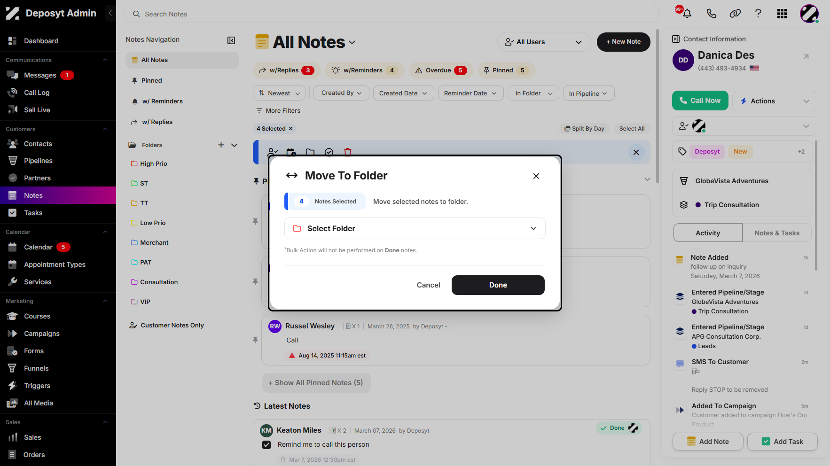
Task: Toggle the w/Reminders filter chip
Action: click(x=365, y=70)
